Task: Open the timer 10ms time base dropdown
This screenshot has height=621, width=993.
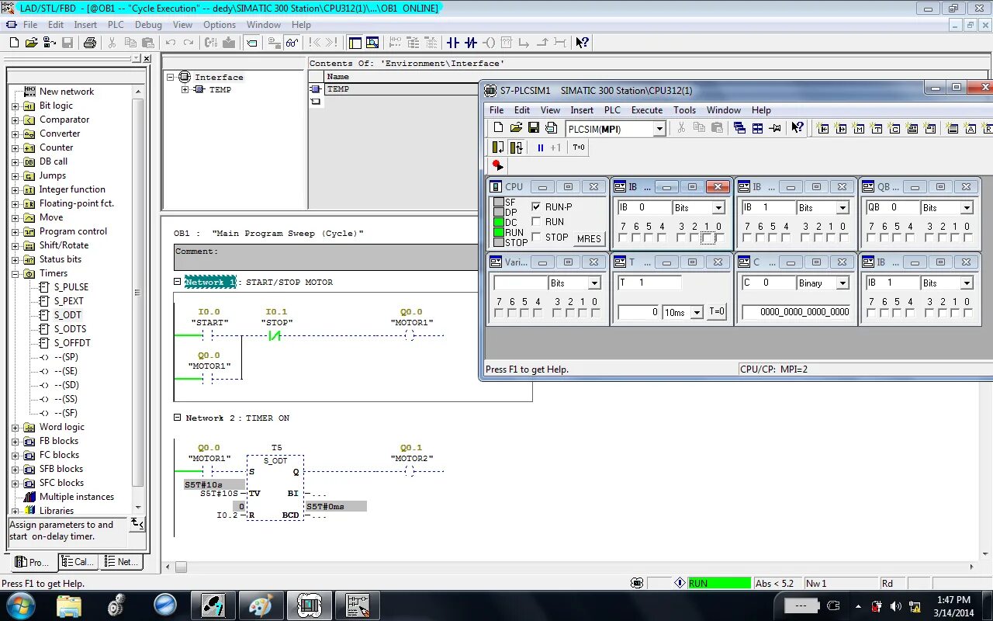Action: [697, 312]
